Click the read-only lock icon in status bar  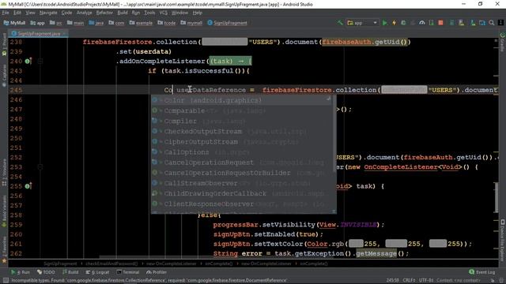tap(493, 281)
